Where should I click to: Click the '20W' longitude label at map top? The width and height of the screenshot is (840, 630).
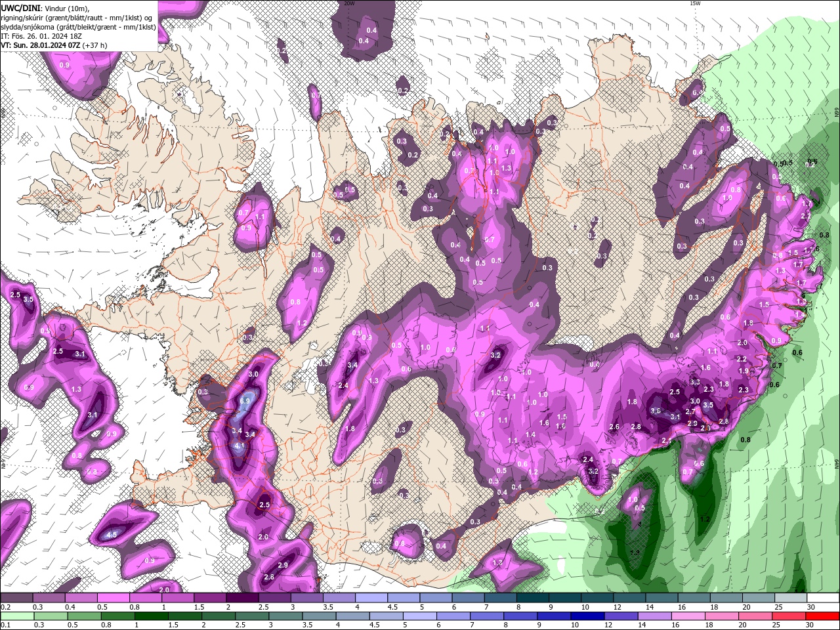tap(349, 3)
